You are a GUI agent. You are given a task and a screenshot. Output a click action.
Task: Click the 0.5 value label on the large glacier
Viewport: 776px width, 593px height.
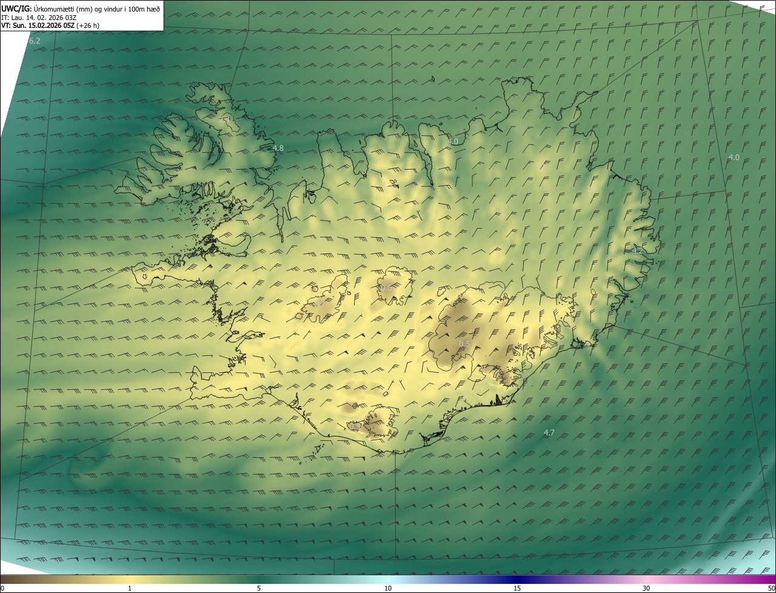[464, 344]
